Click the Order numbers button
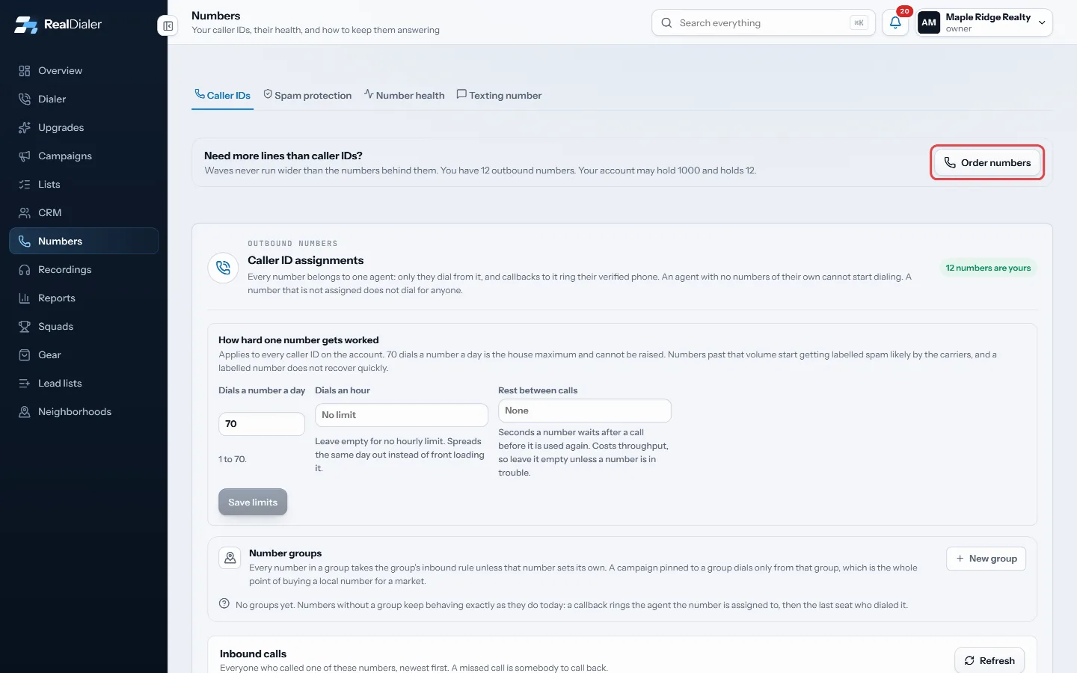The image size is (1077, 673). pos(987,162)
